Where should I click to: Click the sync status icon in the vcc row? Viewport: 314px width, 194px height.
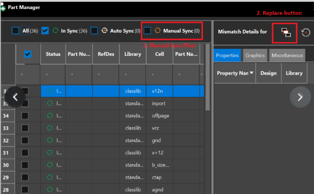pos(50,128)
